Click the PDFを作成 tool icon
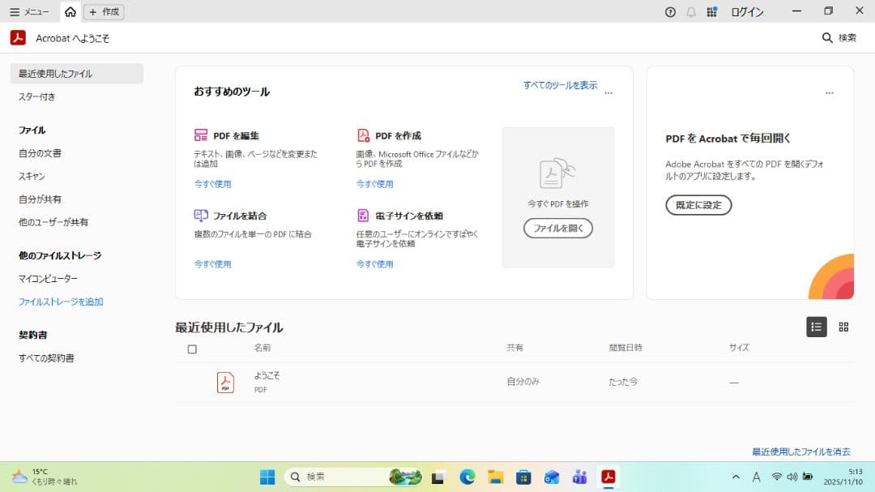Viewport: 875px width, 492px height. 363,135
